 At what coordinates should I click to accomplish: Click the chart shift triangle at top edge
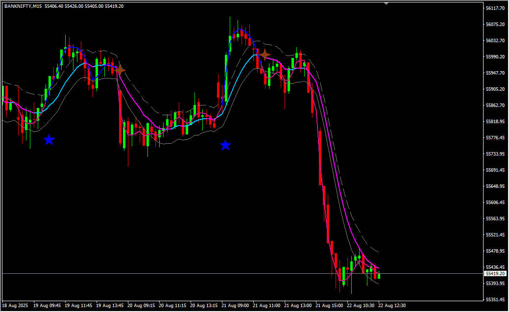387,3
